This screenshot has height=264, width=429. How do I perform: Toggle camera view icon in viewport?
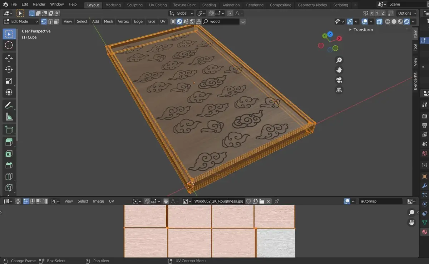(339, 80)
